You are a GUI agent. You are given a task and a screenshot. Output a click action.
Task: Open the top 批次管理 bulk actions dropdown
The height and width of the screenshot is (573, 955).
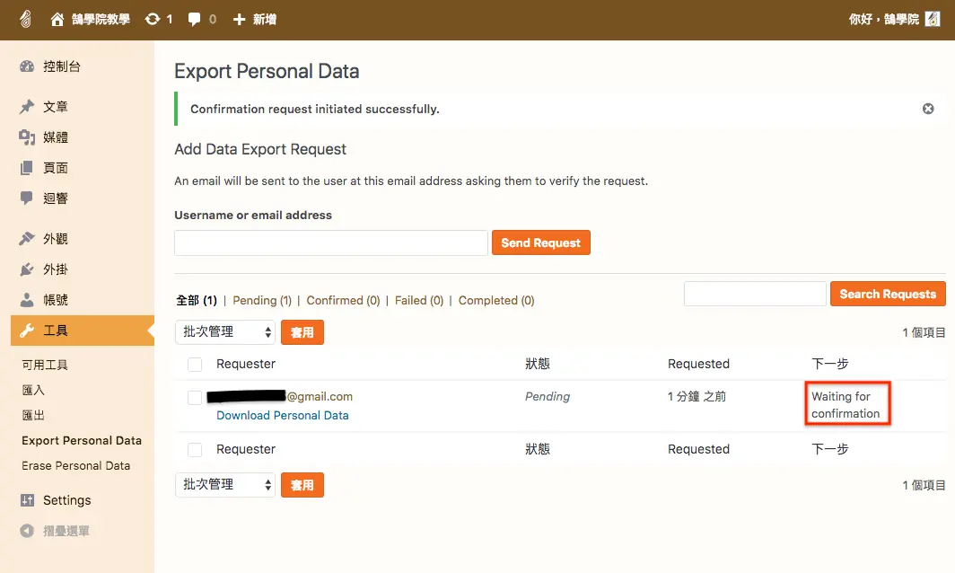pos(225,332)
